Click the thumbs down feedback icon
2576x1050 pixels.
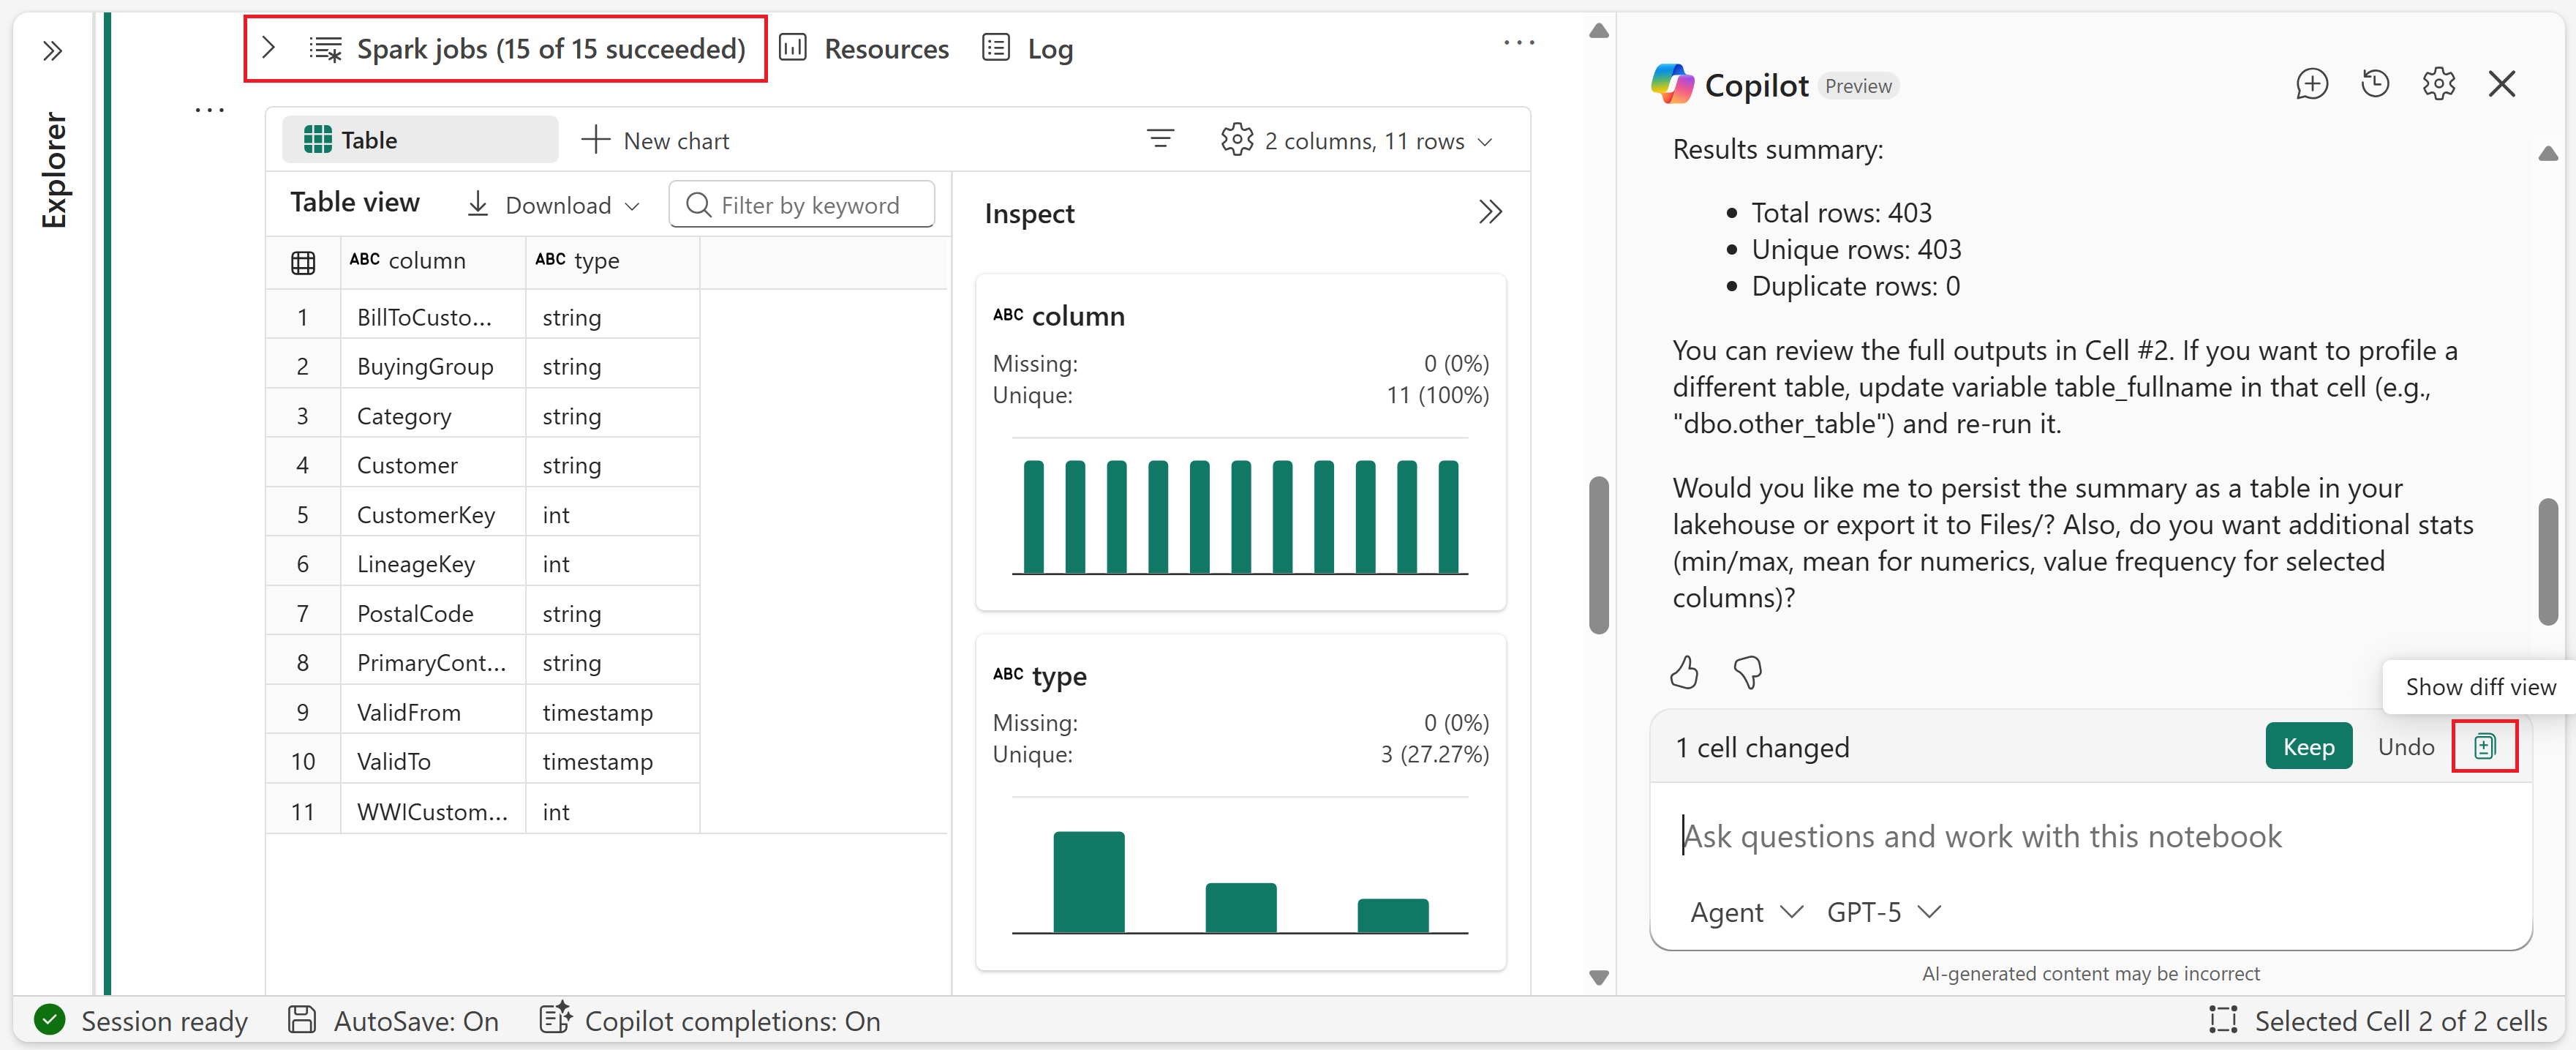pyautogui.click(x=1747, y=672)
